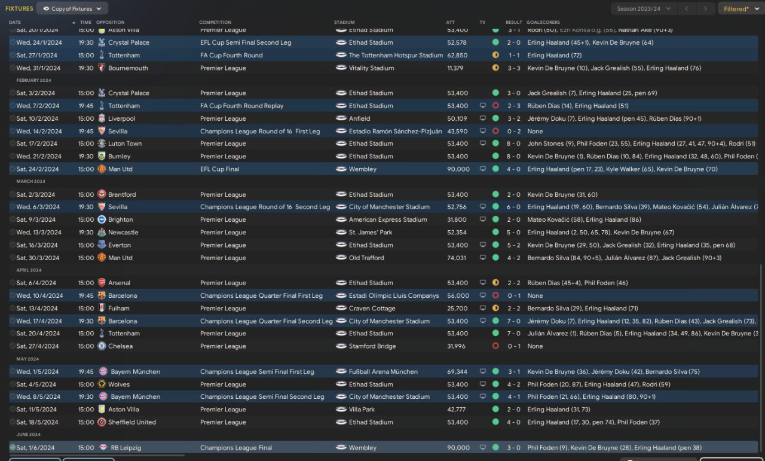Click the Barcelona badge on the 10/4/2024 row
765x461 pixels.
click(102, 295)
